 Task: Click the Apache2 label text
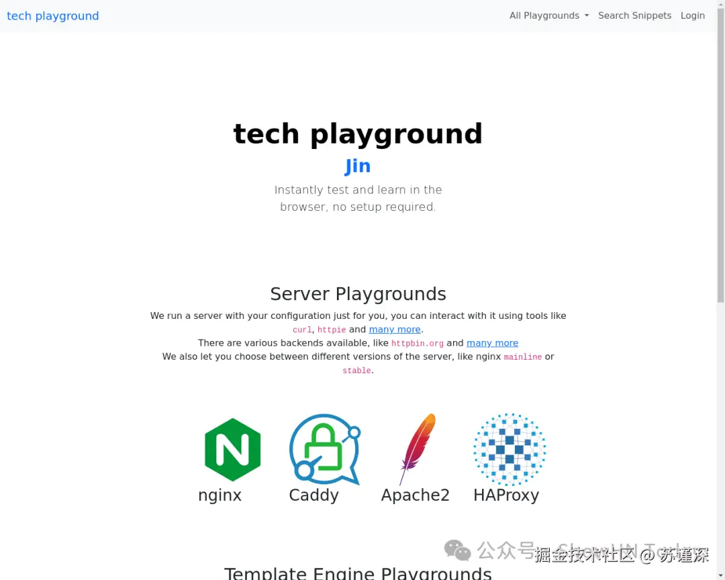pyautogui.click(x=415, y=495)
